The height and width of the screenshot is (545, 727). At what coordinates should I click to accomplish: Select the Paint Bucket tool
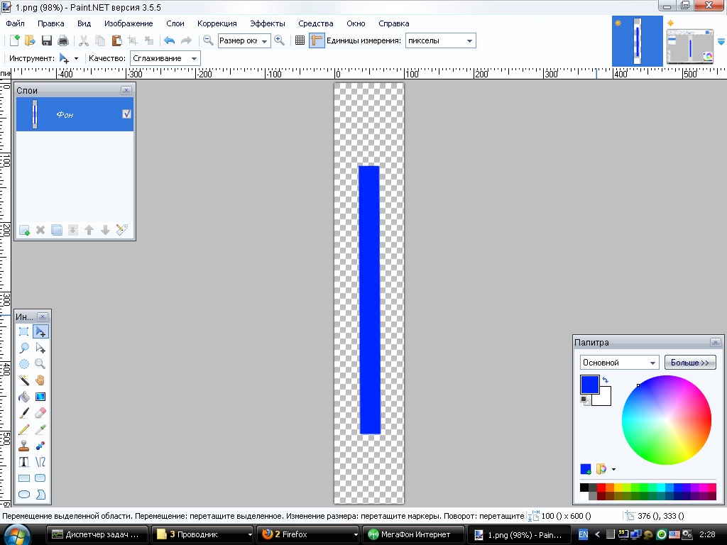coord(23,397)
